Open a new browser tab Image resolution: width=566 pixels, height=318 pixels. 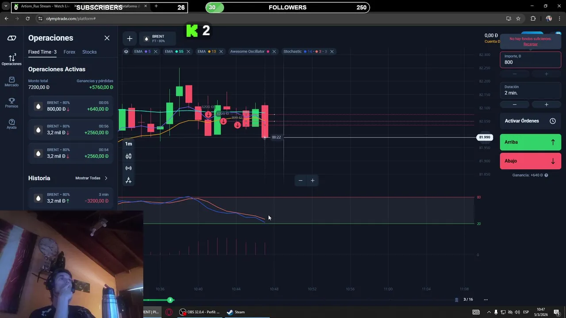(x=156, y=7)
